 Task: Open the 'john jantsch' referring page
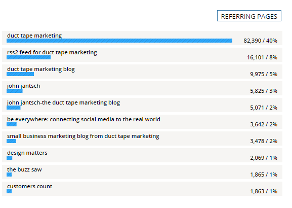tap(23, 86)
